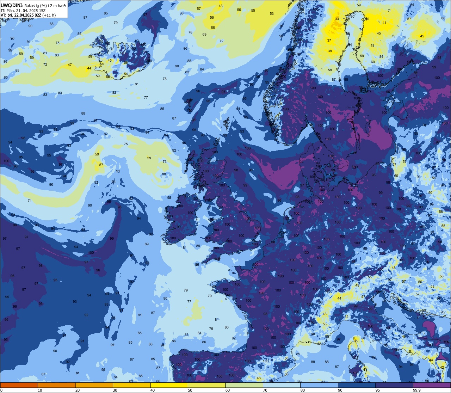Click the legend tick label '99.9'
451x393 pixels.
pos(417,390)
